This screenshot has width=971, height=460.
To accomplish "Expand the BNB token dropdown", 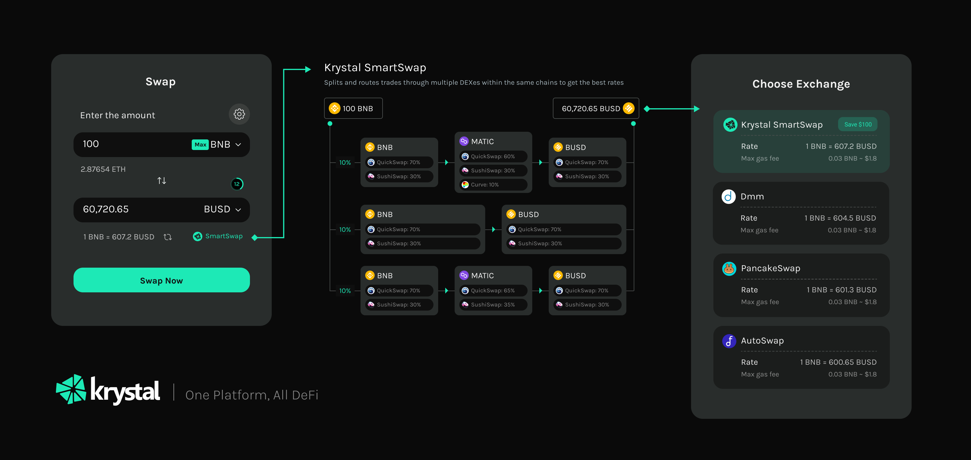I will [226, 144].
